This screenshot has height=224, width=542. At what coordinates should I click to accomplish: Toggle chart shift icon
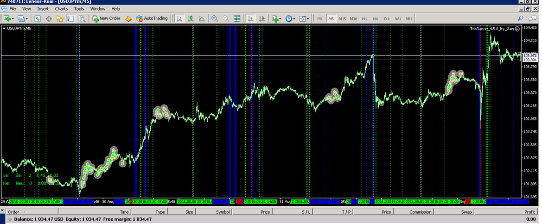(262, 19)
